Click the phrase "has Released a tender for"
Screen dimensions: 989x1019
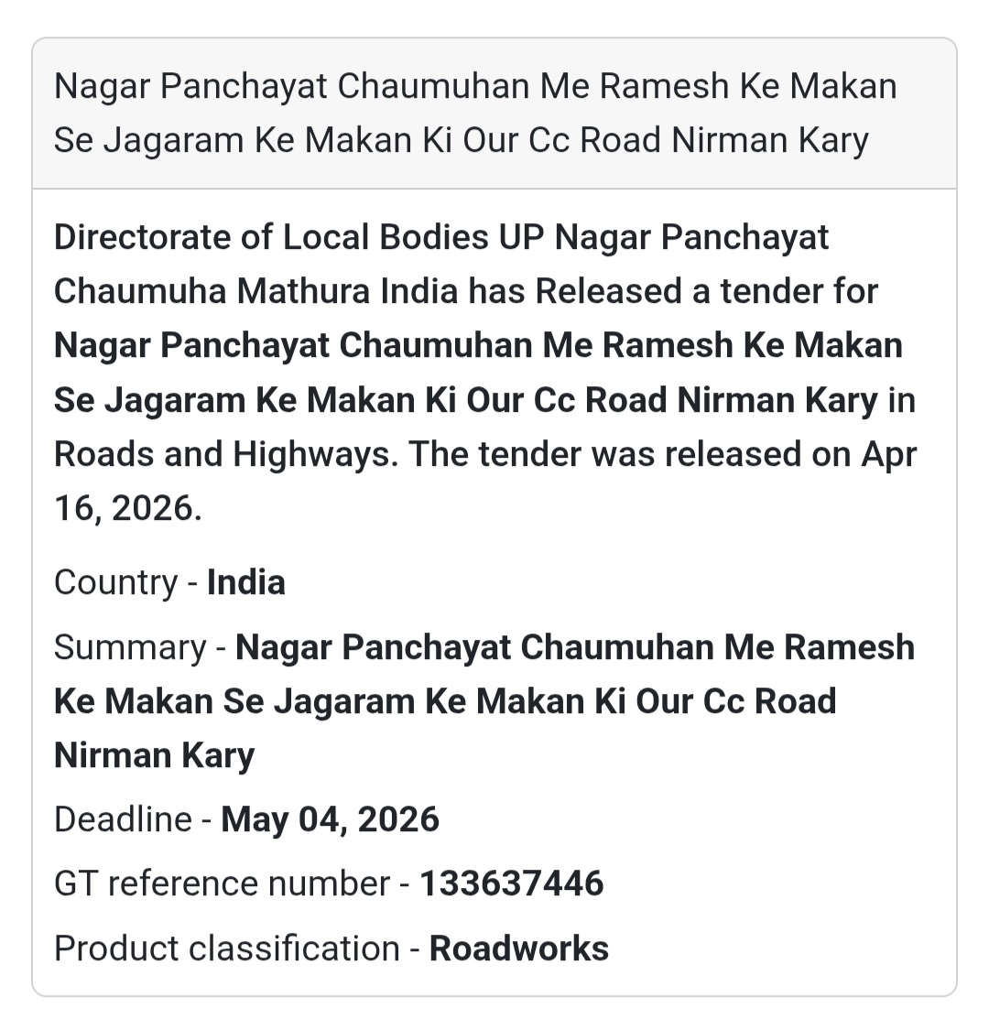coord(673,292)
